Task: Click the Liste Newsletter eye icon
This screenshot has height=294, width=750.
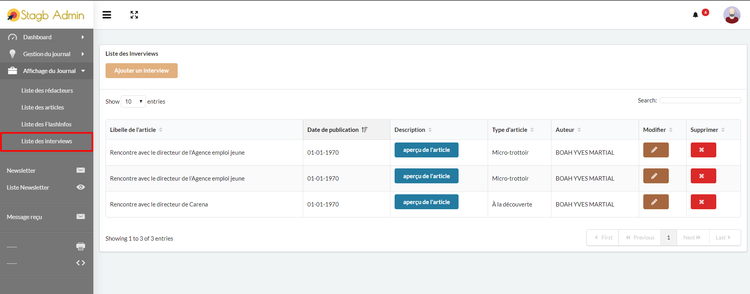Action: click(81, 187)
